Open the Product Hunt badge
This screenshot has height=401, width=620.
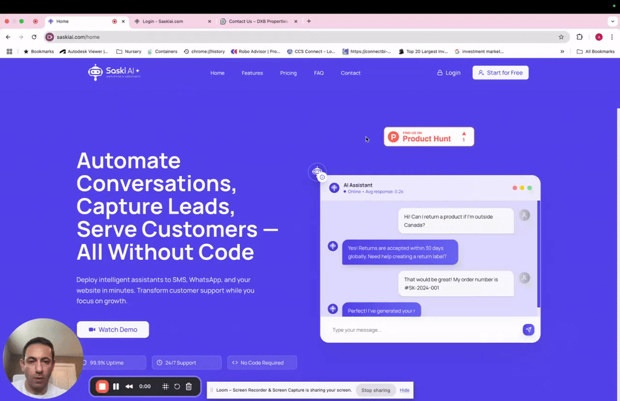pos(429,136)
